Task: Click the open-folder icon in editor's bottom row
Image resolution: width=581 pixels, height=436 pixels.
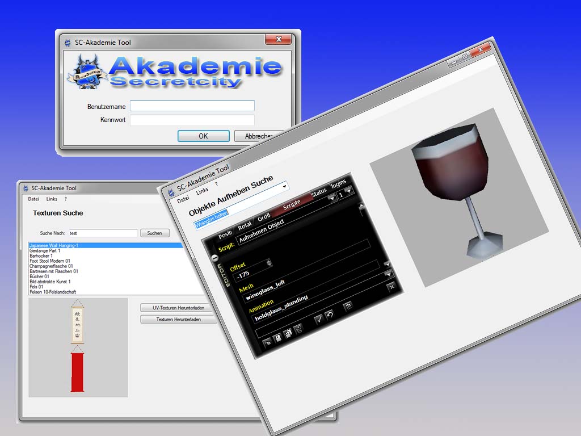Action: pos(267,343)
